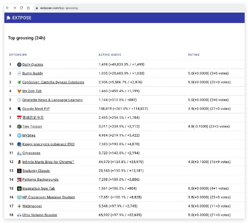Viewport: 249px width, 223px height.
Task: Open CapSolver: Captcha Bypass Extension link
Action: [x=53, y=82]
